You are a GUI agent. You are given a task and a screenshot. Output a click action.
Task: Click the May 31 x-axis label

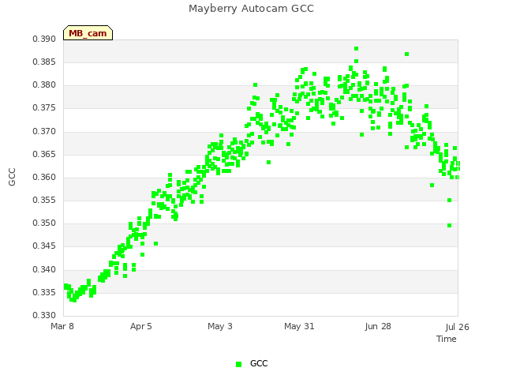(x=299, y=326)
